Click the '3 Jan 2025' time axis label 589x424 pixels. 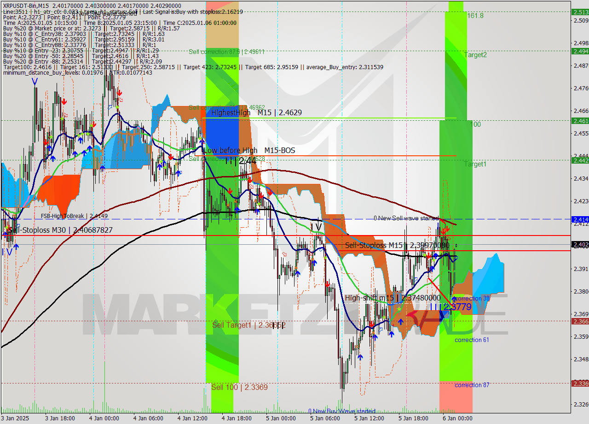click(x=15, y=418)
